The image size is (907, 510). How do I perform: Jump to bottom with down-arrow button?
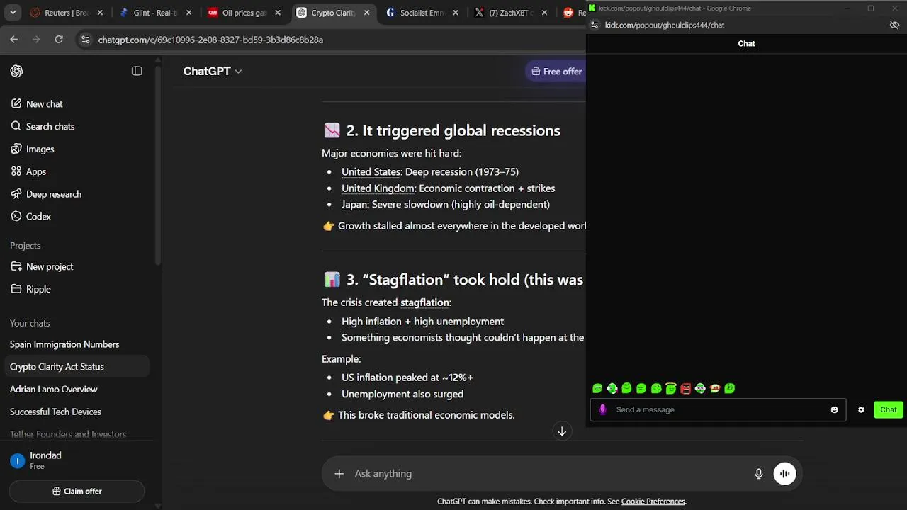point(562,431)
